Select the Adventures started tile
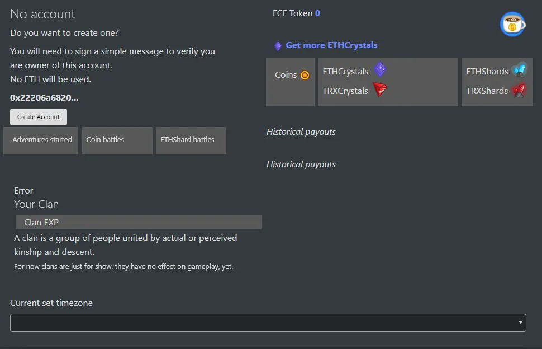 coord(41,140)
